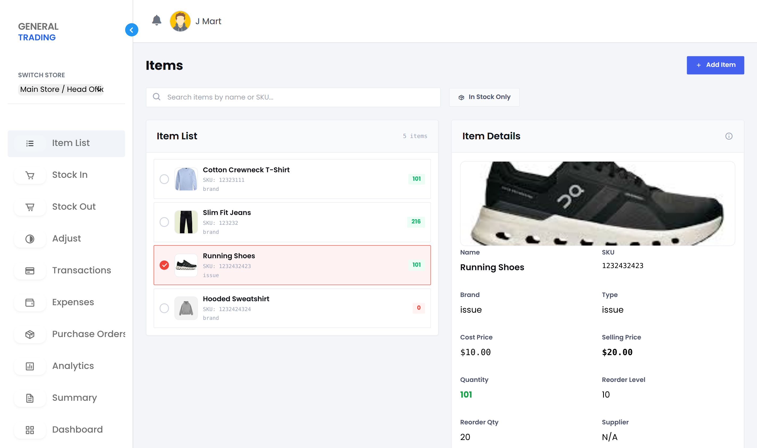
Task: Click the J Mart username
Action: click(208, 21)
